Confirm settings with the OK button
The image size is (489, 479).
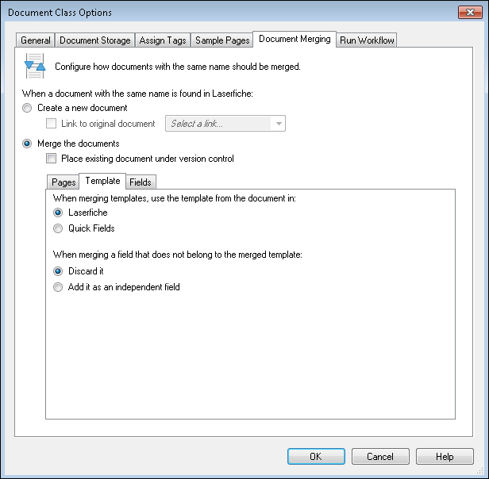[316, 456]
